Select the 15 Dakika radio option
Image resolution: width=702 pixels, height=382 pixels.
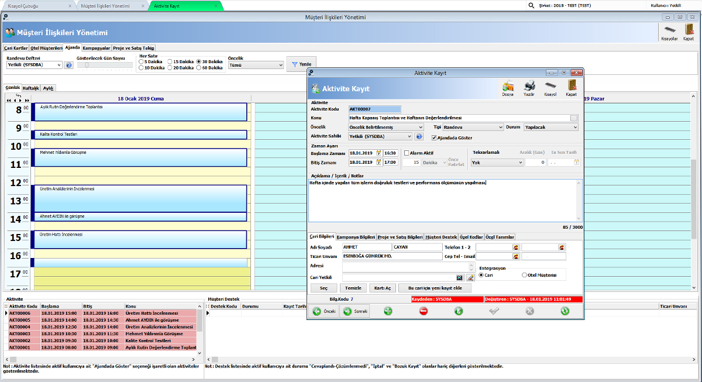click(170, 61)
